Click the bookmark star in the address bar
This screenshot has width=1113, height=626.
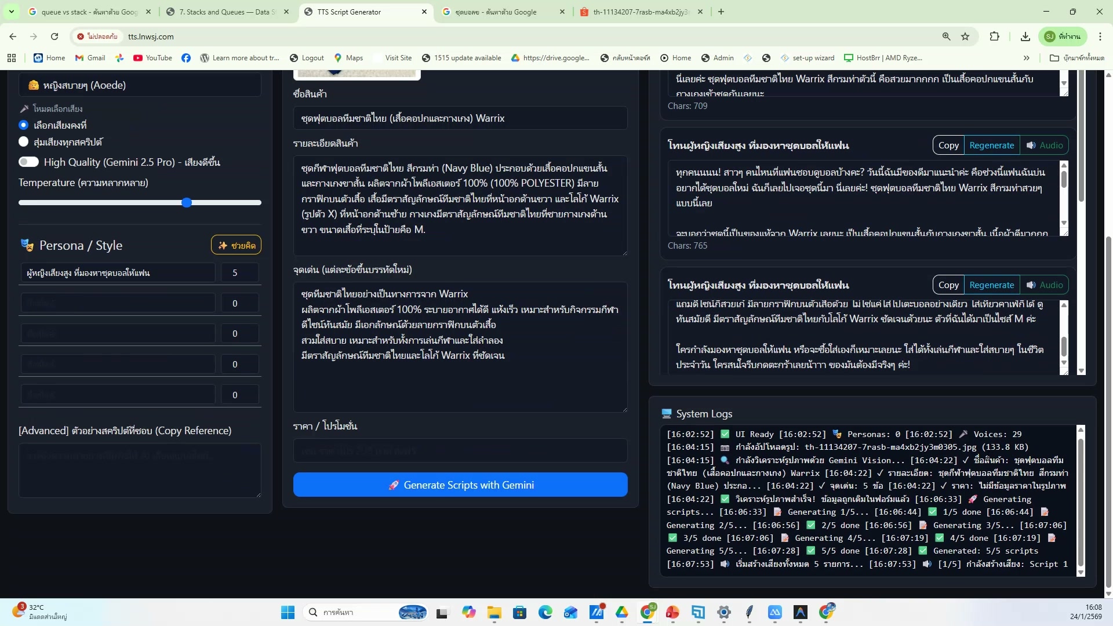pos(965,37)
